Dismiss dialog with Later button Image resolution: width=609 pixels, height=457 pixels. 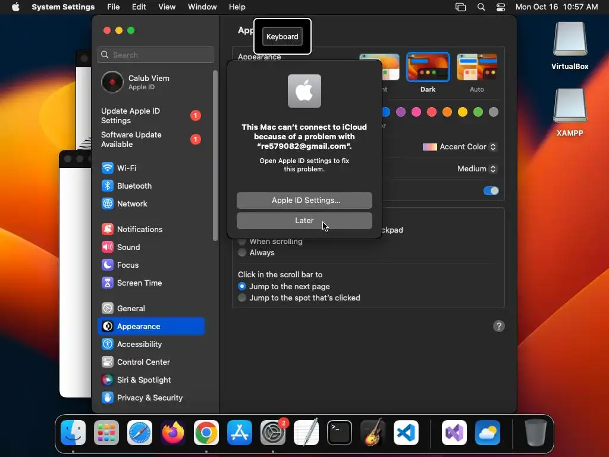304,221
